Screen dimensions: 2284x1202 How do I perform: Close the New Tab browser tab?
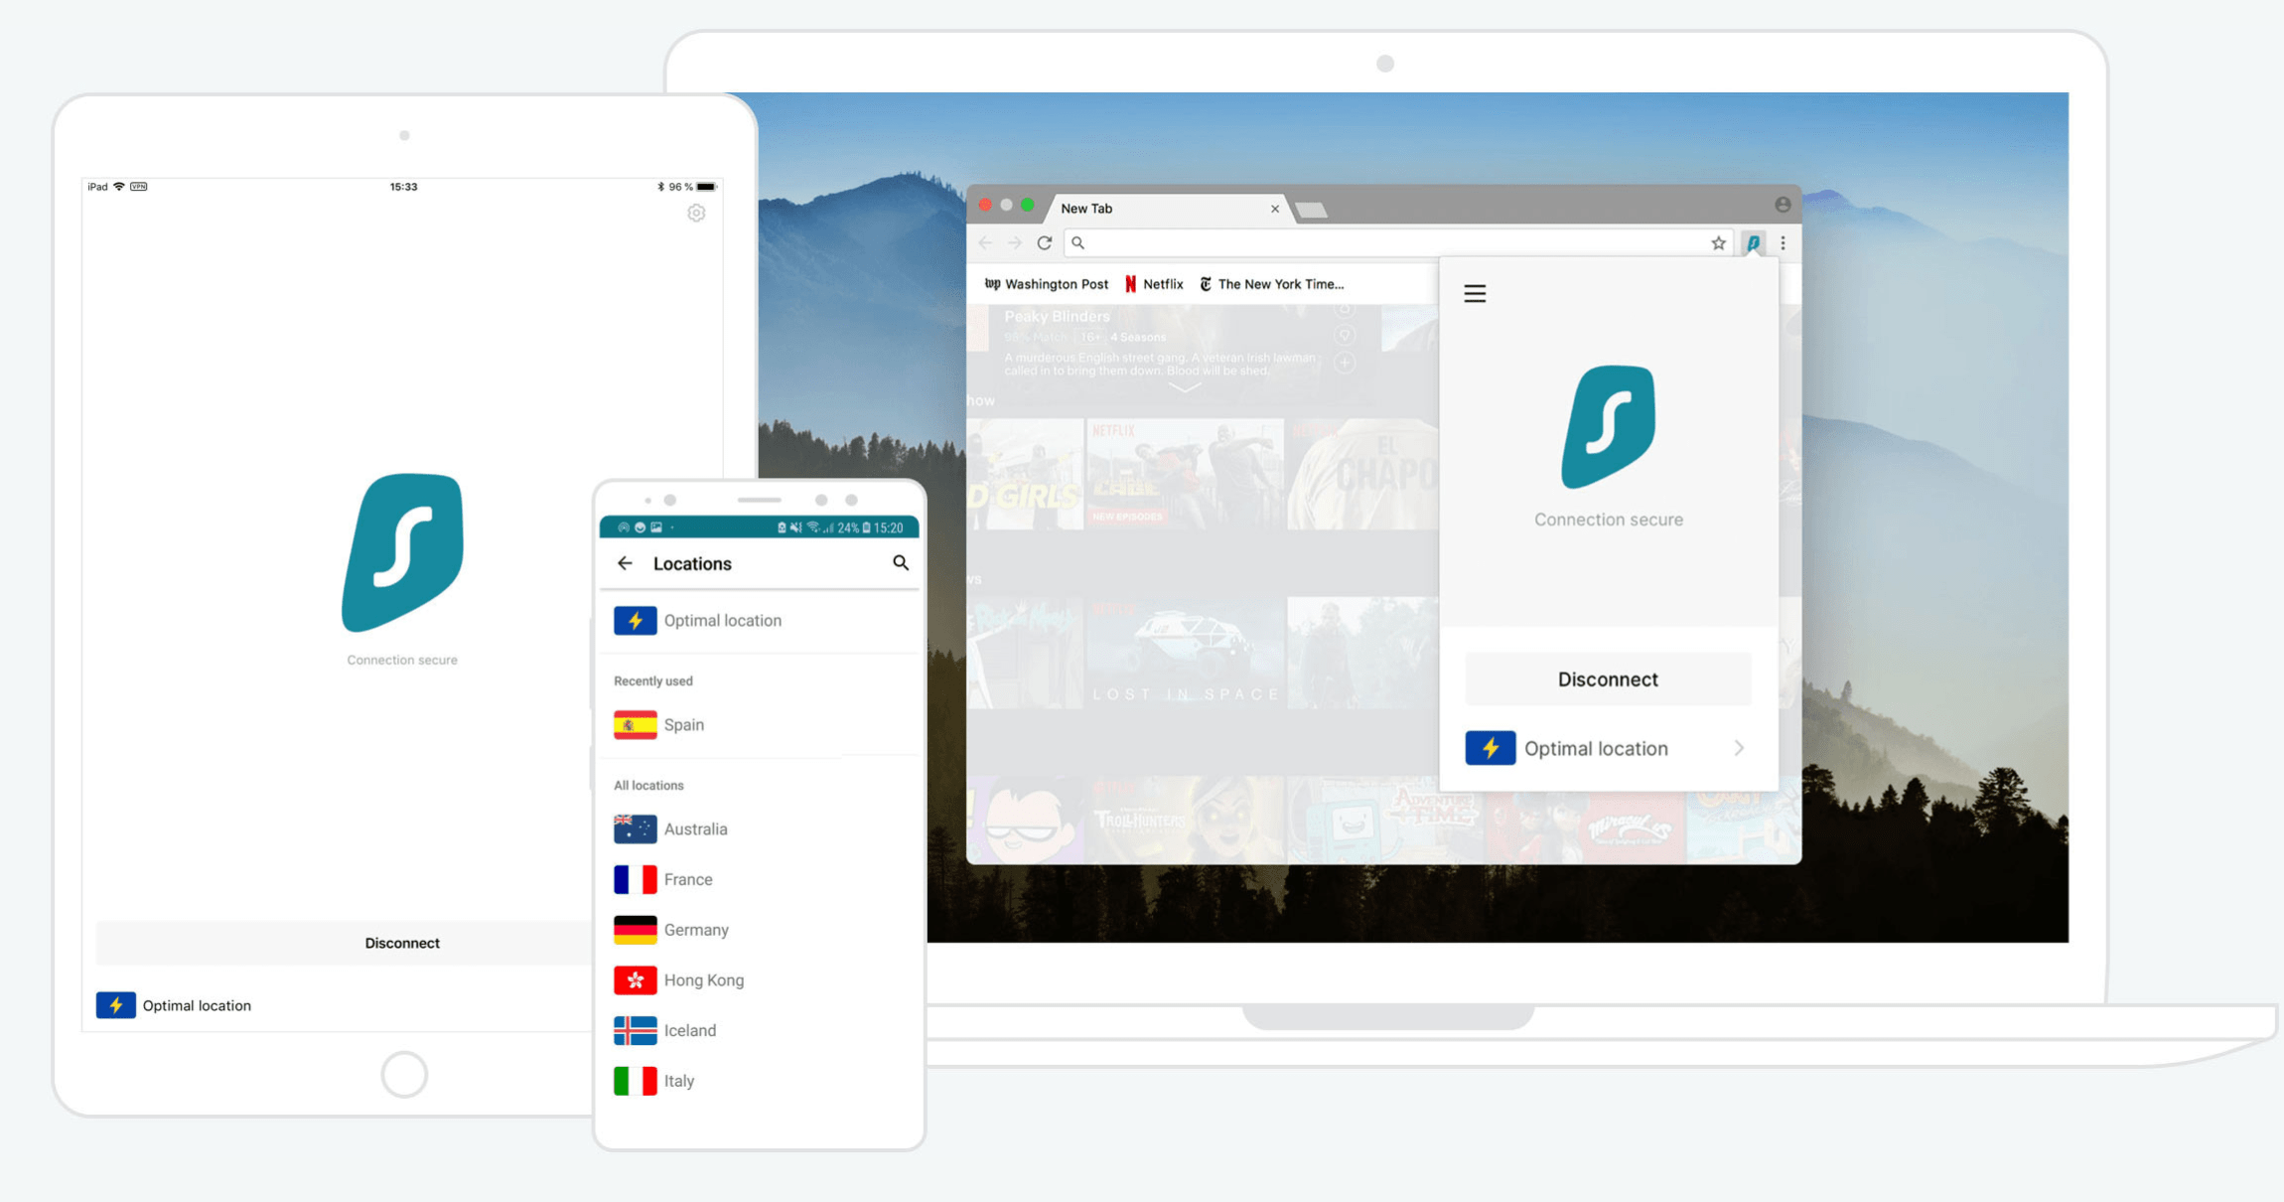click(1275, 209)
